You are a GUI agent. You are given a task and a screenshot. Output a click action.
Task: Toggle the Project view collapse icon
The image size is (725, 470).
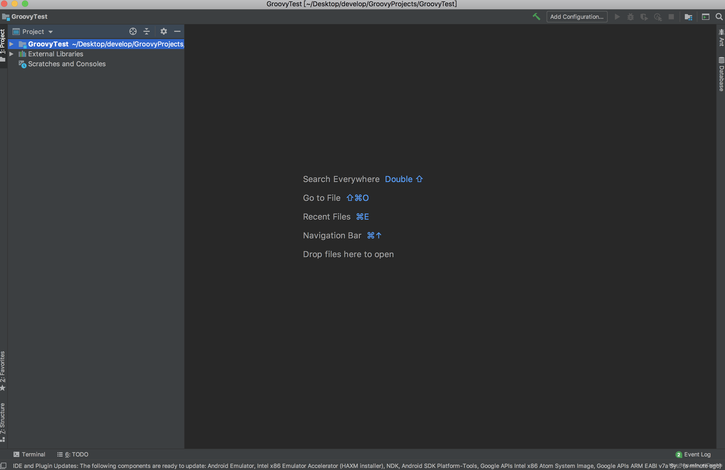pos(147,32)
